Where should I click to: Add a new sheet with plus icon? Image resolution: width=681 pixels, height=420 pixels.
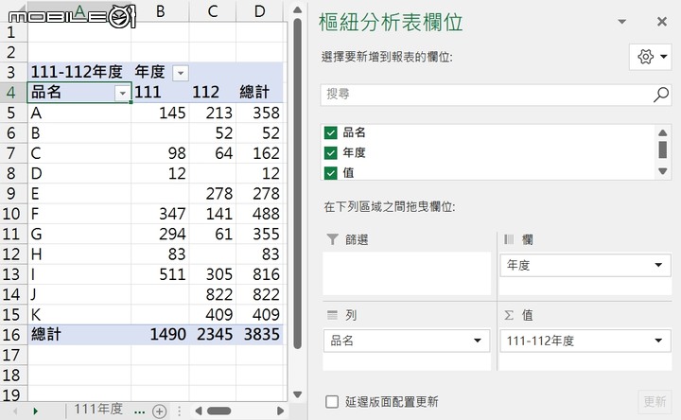[x=160, y=411]
